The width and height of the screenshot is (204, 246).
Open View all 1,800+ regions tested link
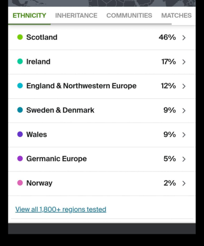(61, 209)
